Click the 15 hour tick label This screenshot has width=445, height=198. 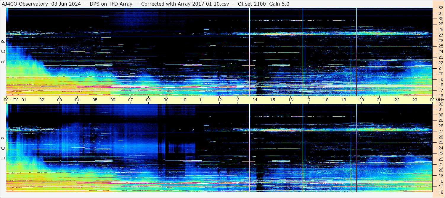tap(273, 100)
